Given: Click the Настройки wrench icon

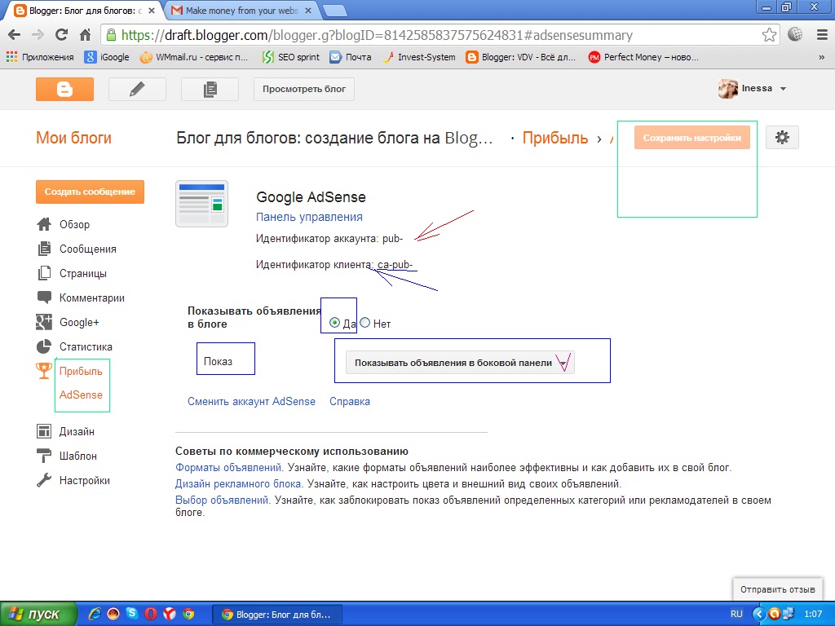Looking at the screenshot, I should pyautogui.click(x=44, y=480).
